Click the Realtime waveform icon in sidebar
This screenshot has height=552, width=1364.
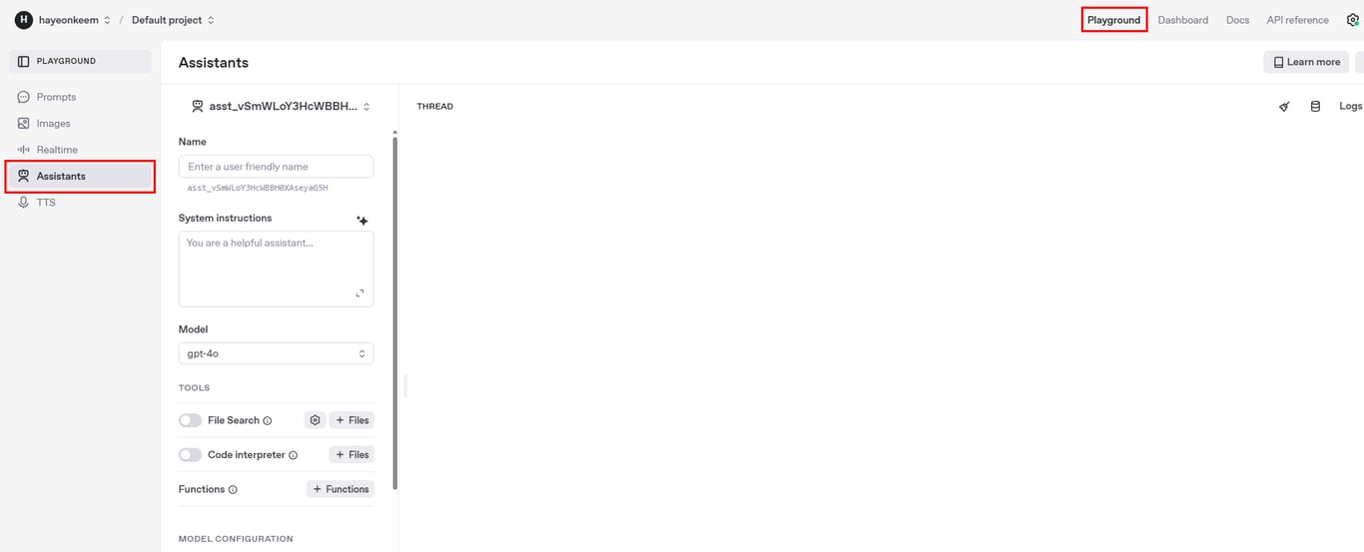tap(24, 150)
